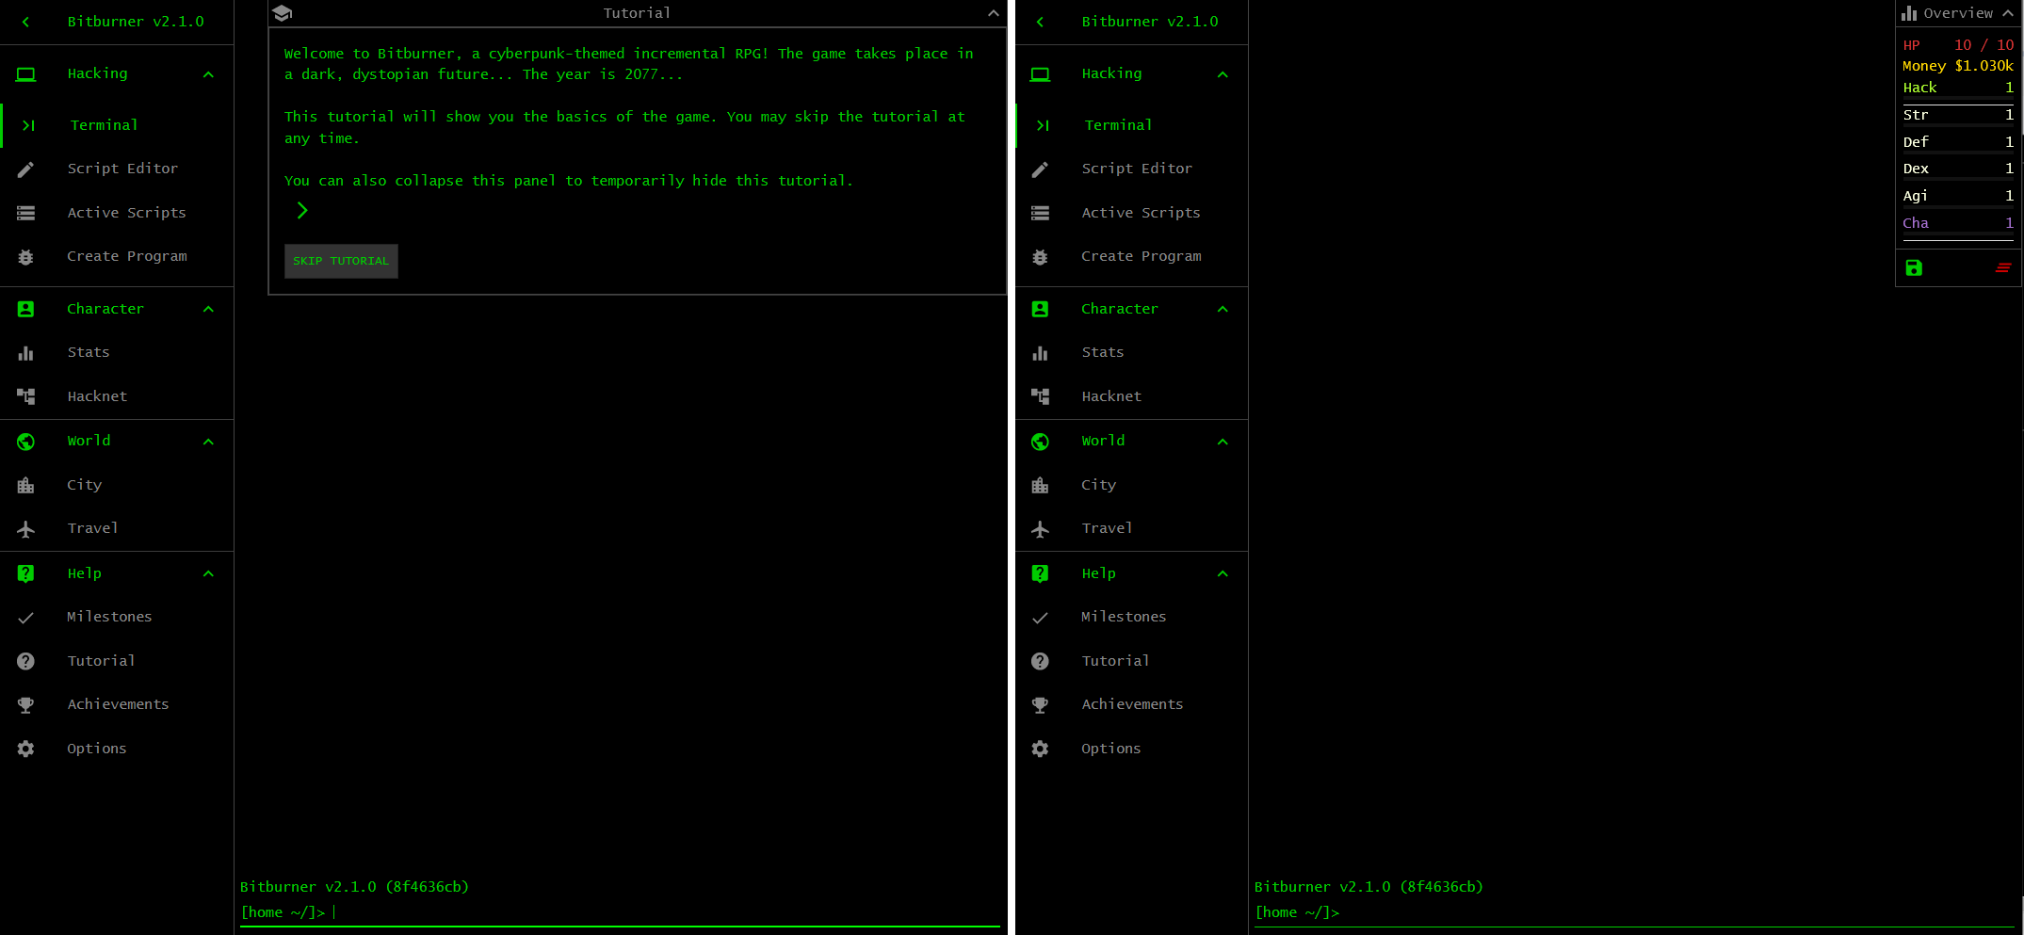Click Hacknet tree icon in right window
This screenshot has width=2024, height=935.
click(x=1040, y=396)
